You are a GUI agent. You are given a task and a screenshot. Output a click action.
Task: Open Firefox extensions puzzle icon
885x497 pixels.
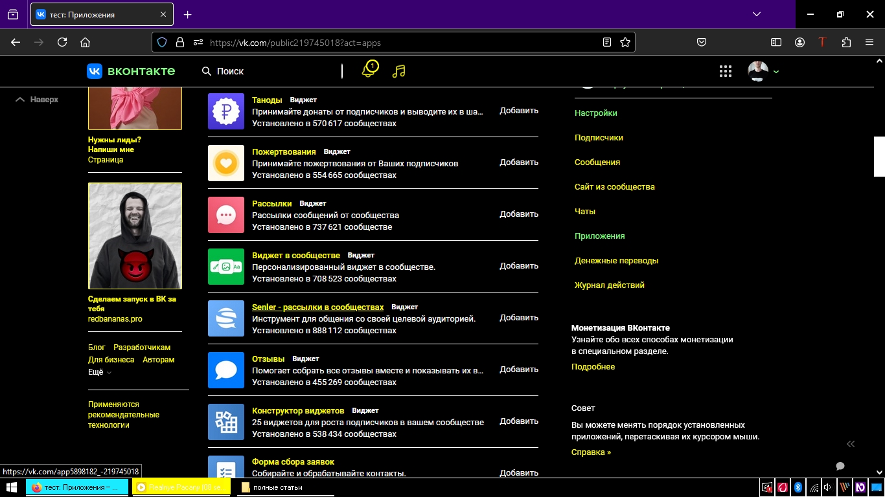point(846,42)
